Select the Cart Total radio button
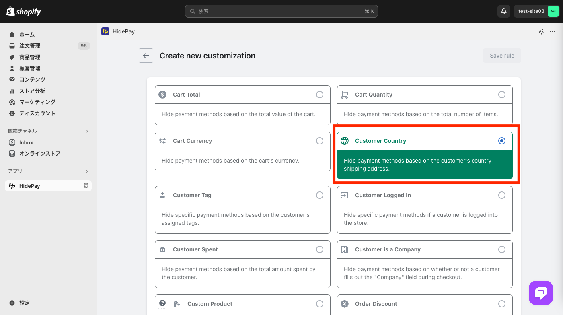563x315 pixels. click(320, 95)
